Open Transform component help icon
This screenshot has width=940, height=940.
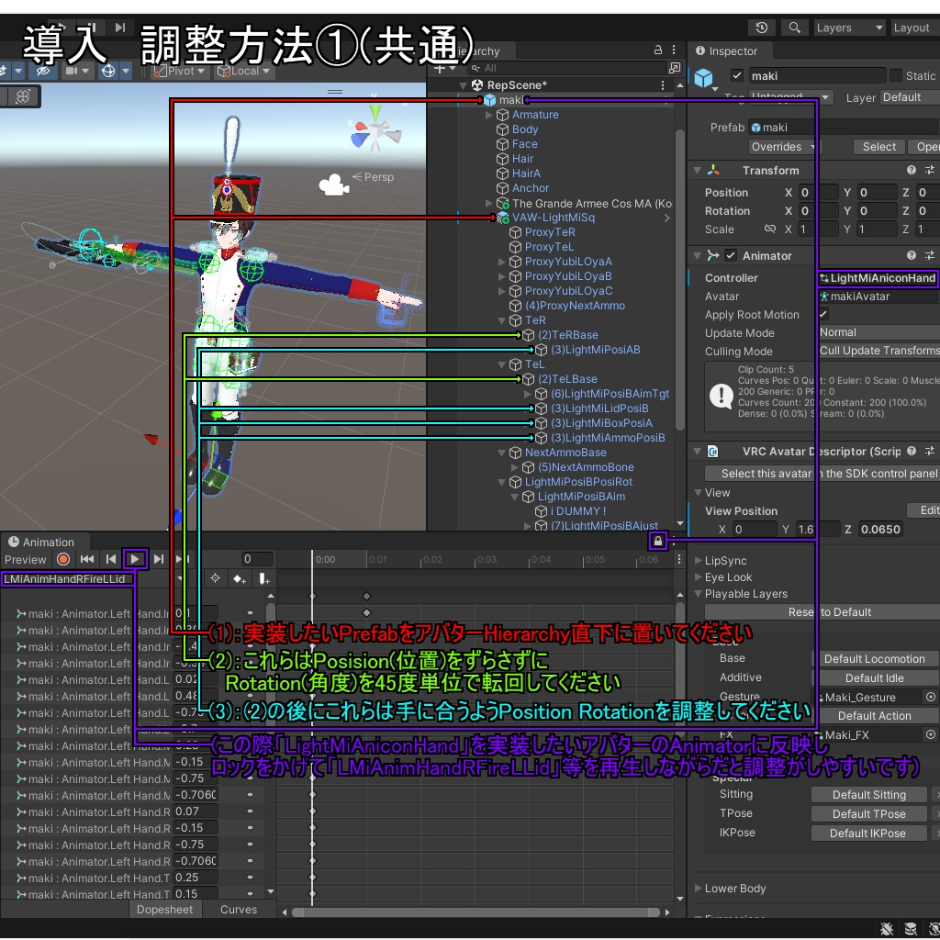click(x=912, y=170)
